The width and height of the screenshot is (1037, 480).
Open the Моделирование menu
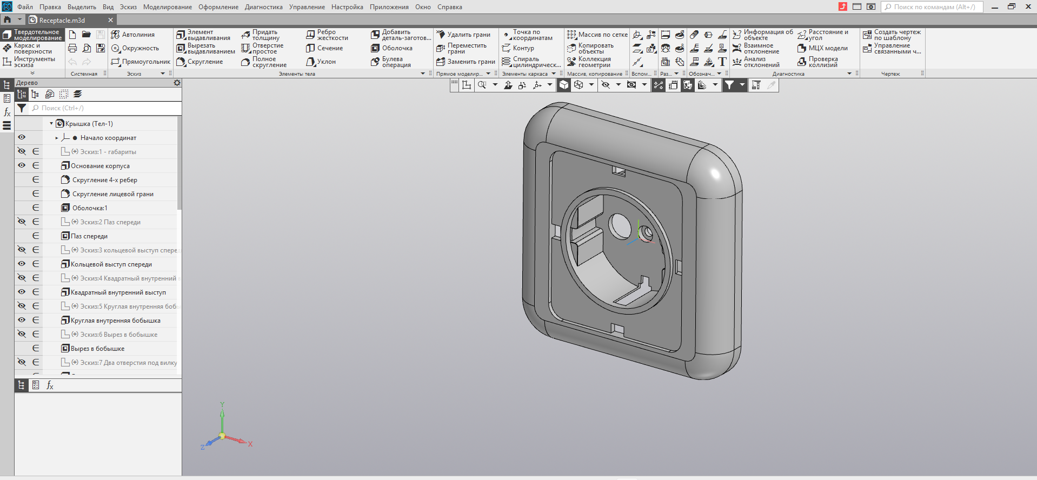click(167, 7)
